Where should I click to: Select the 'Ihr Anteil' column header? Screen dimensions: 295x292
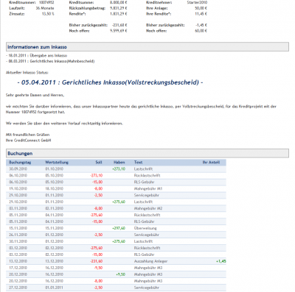(x=211, y=163)
